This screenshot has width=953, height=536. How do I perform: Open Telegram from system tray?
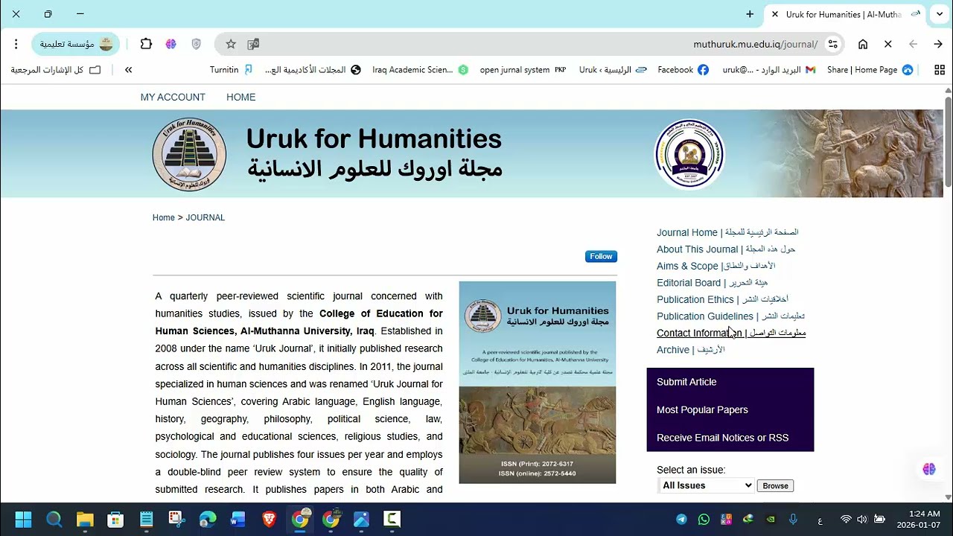click(x=682, y=519)
